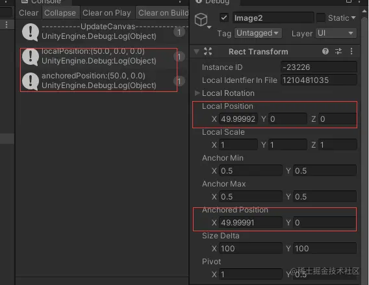Collapse the Rect Transform component foldout
This screenshot has height=285, width=369.
point(196,51)
